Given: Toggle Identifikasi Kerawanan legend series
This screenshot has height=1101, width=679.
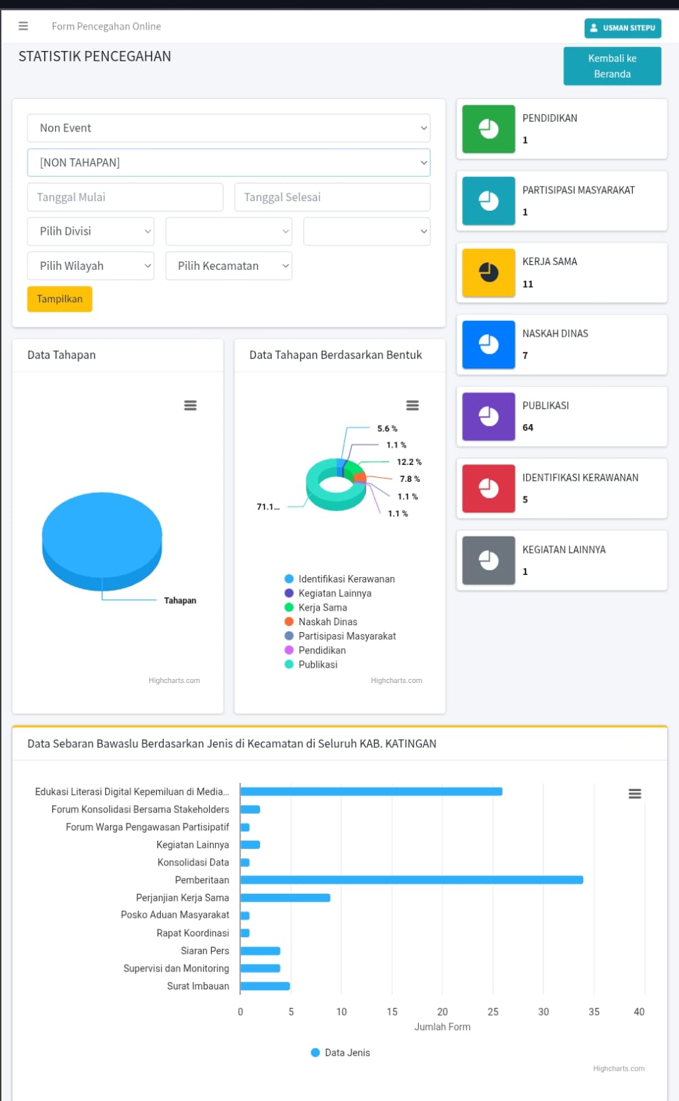Looking at the screenshot, I should 340,579.
